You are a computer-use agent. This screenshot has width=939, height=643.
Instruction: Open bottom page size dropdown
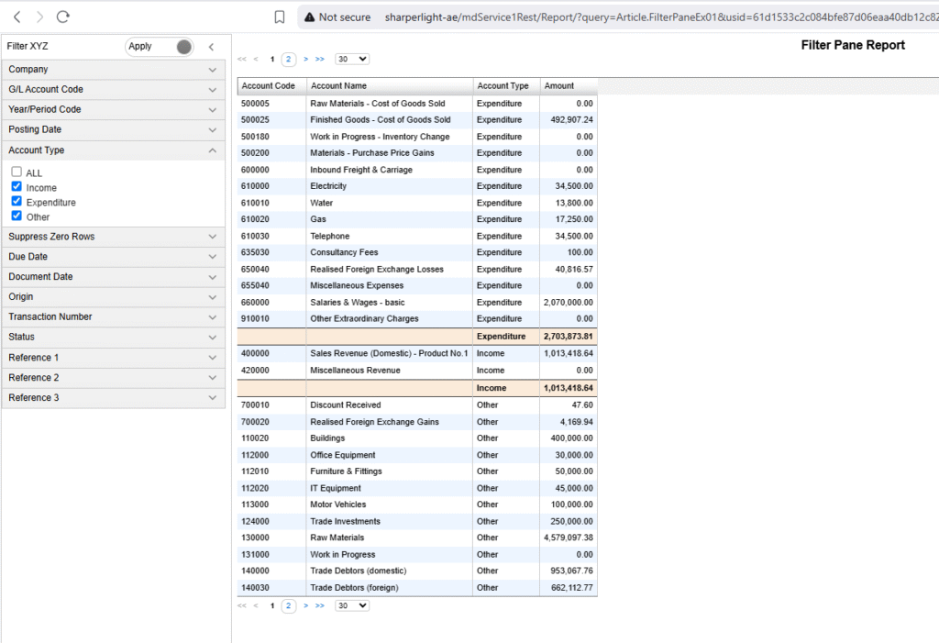352,605
